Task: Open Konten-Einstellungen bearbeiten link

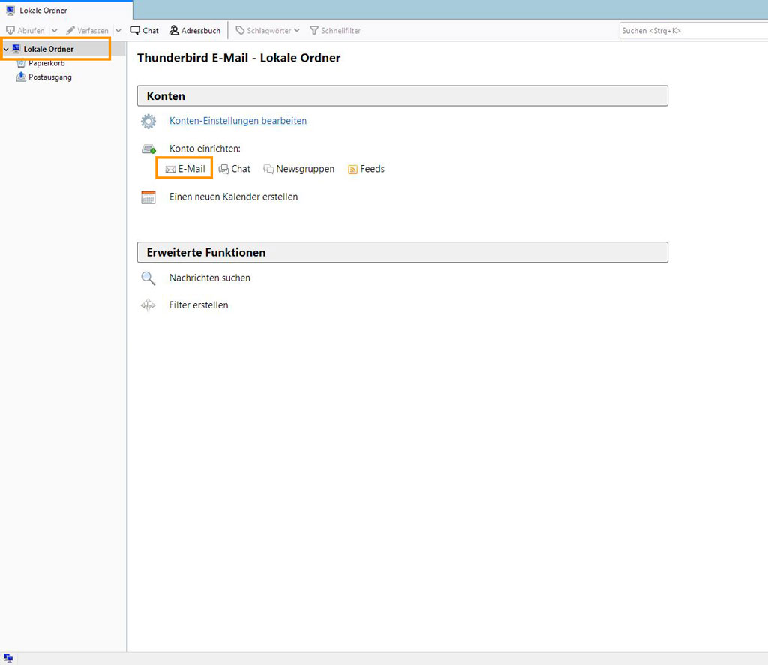Action: [x=238, y=121]
